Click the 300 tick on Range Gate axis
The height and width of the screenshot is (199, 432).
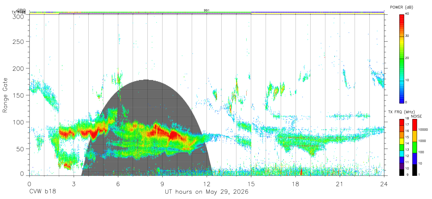pos(18,16)
